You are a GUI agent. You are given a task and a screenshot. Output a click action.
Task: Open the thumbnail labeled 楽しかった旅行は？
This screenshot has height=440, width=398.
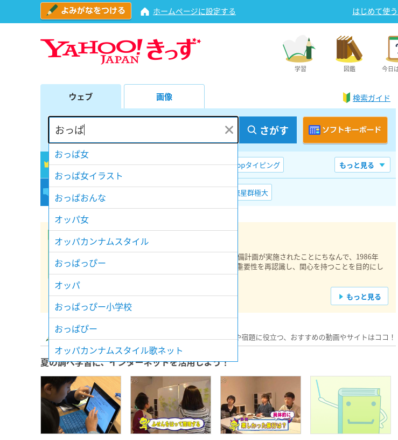261,405
